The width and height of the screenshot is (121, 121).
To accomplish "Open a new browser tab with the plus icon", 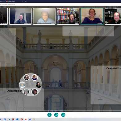I will tap(26, 1).
